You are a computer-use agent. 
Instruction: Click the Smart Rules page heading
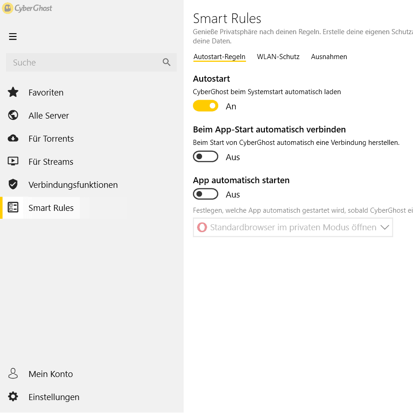(227, 18)
